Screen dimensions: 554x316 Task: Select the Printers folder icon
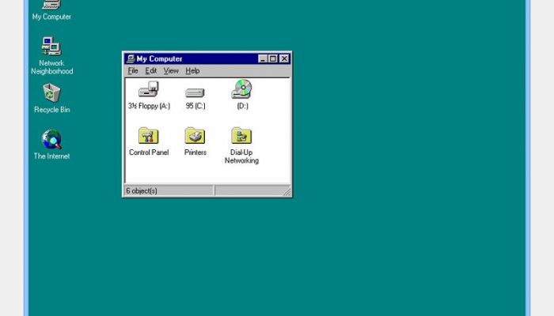coord(195,135)
